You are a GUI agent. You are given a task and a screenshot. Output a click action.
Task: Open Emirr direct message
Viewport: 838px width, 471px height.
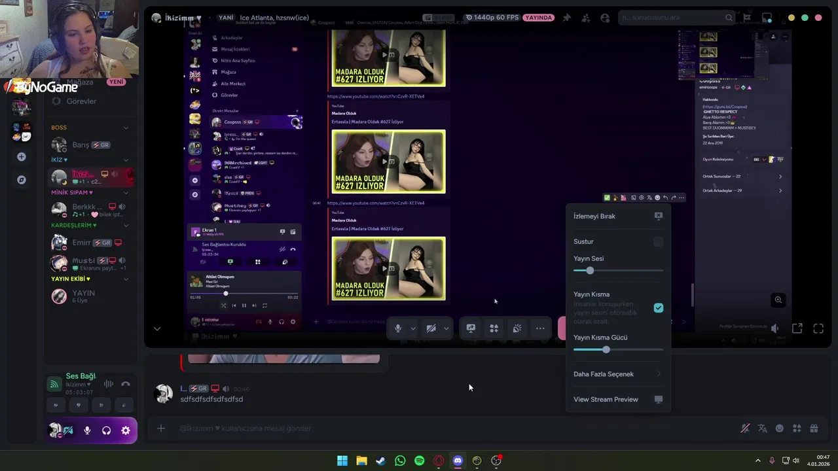[x=90, y=243]
